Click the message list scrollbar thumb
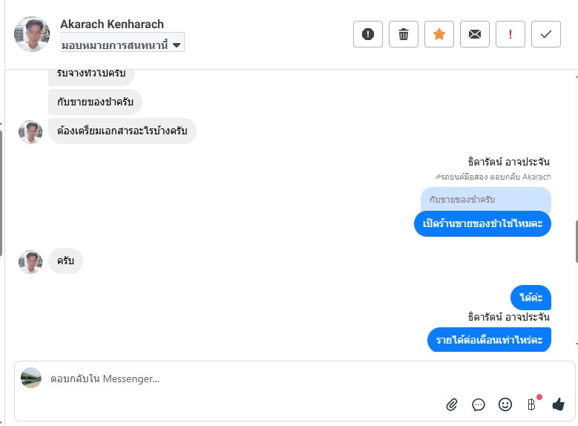Screen dimensions: 578x426 coord(575,241)
